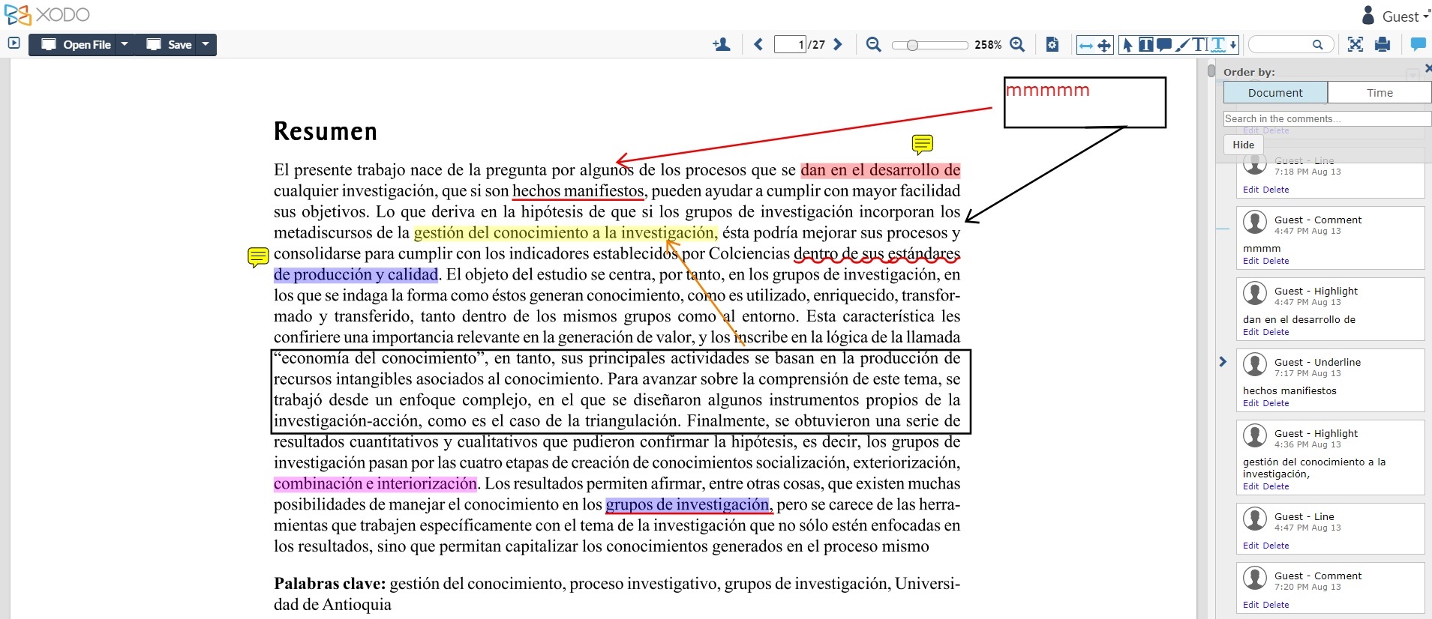Expand the Save dropdown arrow
This screenshot has width=1432, height=619.
pyautogui.click(x=206, y=44)
